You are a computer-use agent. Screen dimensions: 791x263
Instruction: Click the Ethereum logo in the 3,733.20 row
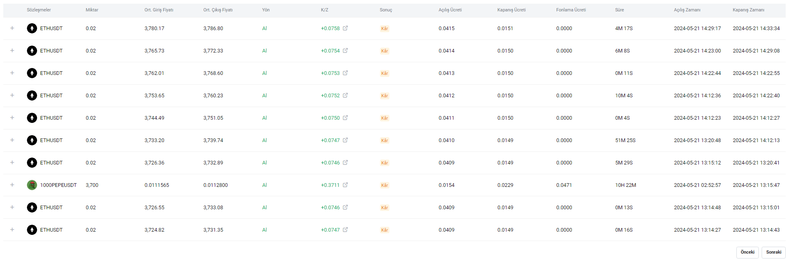click(x=32, y=140)
